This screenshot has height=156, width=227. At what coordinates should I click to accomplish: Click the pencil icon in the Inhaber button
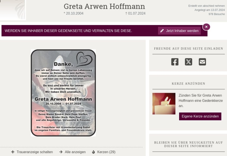point(162,31)
